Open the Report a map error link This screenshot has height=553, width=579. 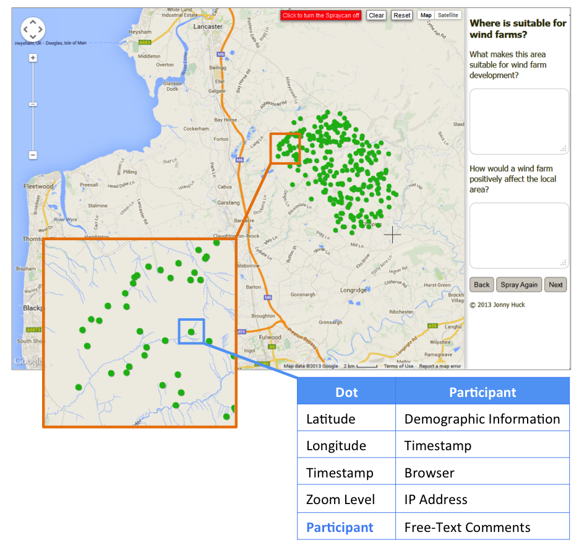pyautogui.click(x=440, y=366)
